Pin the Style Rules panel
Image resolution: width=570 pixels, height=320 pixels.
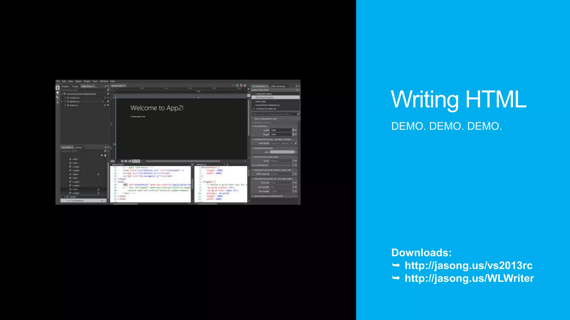click(105, 86)
